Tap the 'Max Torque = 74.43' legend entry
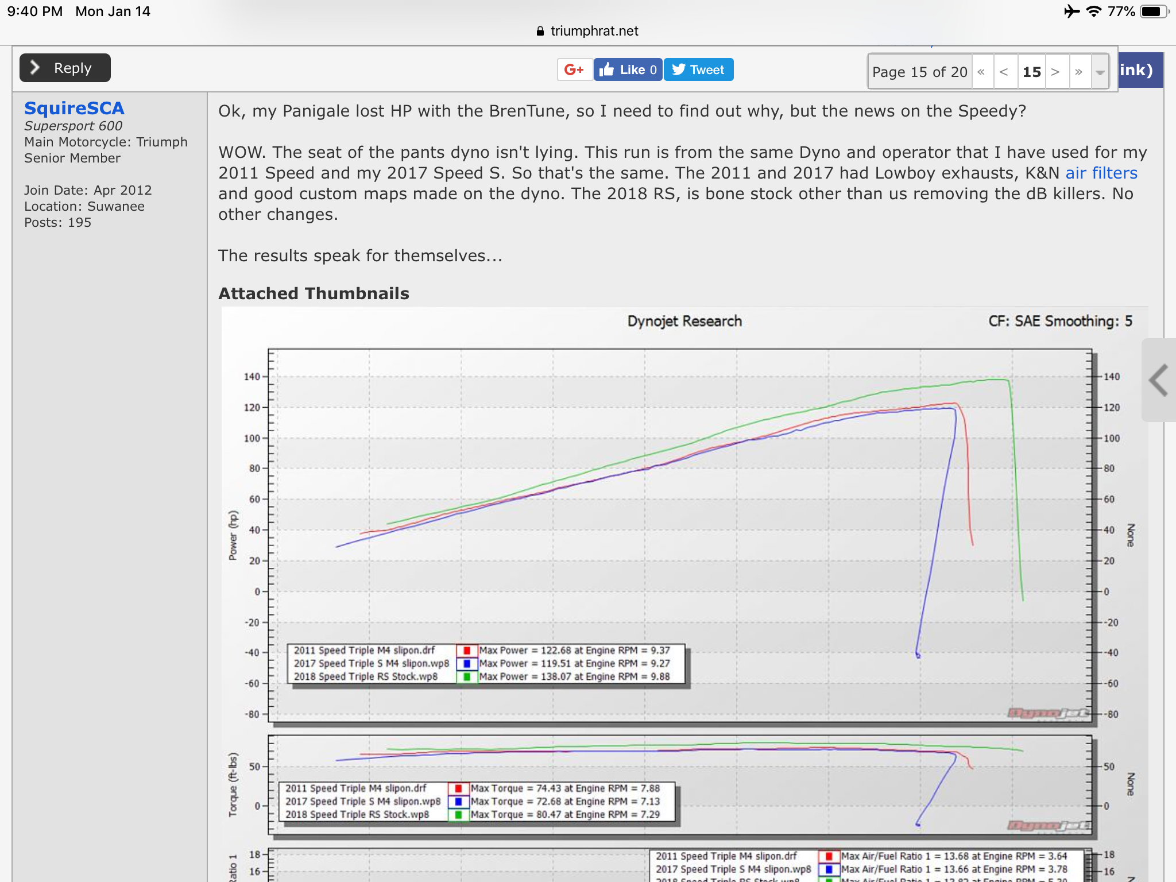This screenshot has width=1176, height=882. point(566,788)
